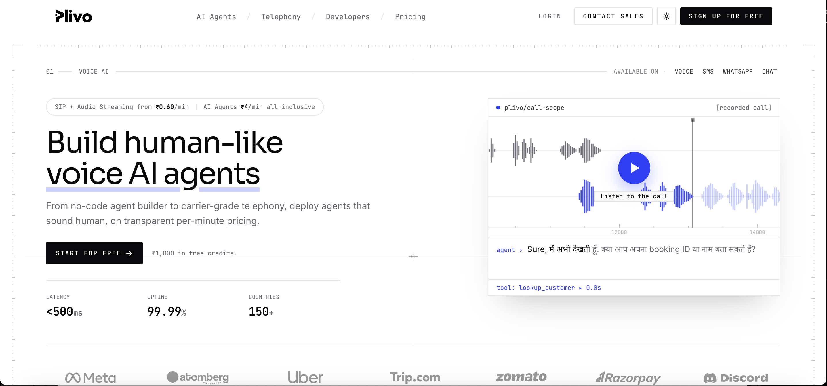Click the 'Listen to the call' label
This screenshot has height=386, width=827.
pos(634,196)
